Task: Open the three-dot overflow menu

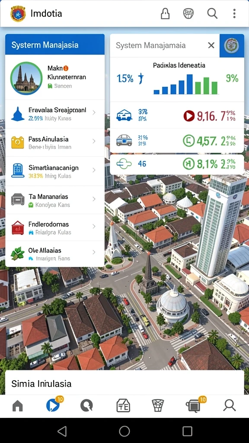Action: (234, 13)
